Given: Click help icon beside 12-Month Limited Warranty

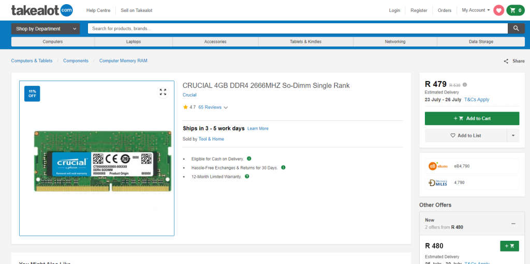Looking at the screenshot, I should click(247, 176).
